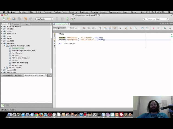
Task: Select variavel.php in project tree
Action: pyautogui.click(x=17, y=65)
